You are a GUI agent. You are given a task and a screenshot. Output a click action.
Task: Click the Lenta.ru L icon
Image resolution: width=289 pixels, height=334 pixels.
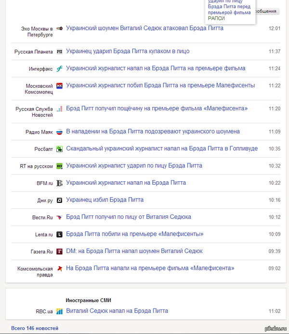point(60,234)
